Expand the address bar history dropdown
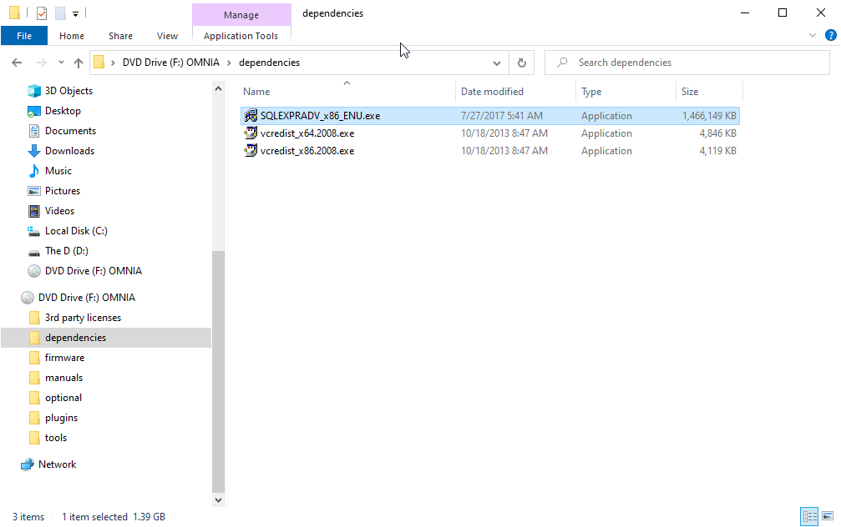The image size is (841, 527). (497, 63)
